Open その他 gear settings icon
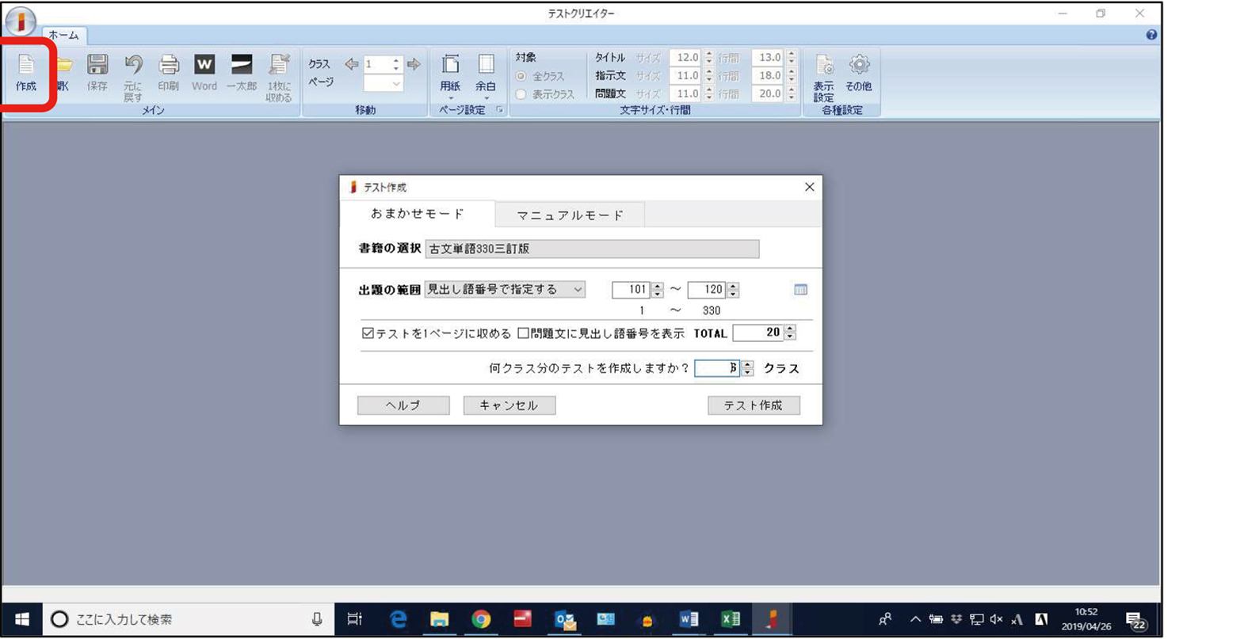This screenshot has width=1244, height=639. [x=858, y=72]
